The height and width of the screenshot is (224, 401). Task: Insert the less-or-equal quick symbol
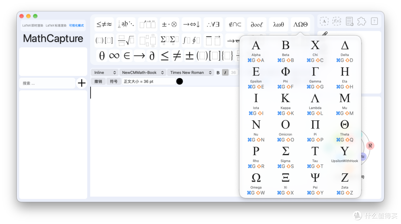pyautogui.click(x=164, y=56)
